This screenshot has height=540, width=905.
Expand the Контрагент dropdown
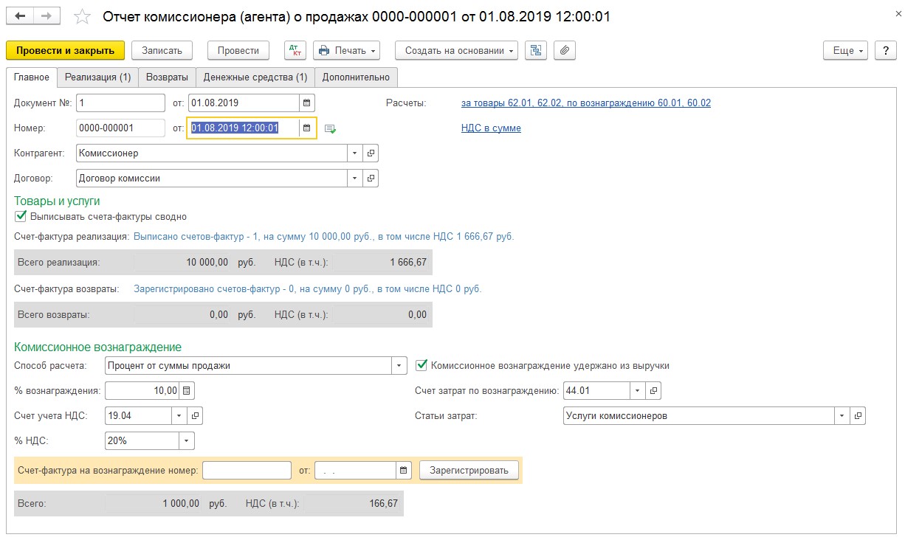click(355, 153)
